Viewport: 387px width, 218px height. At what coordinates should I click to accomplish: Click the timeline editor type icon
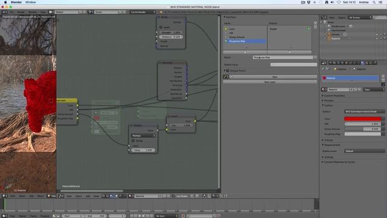[4, 216]
